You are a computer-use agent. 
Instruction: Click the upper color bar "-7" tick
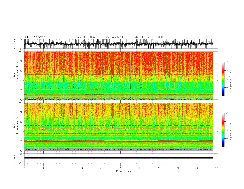point(227,96)
